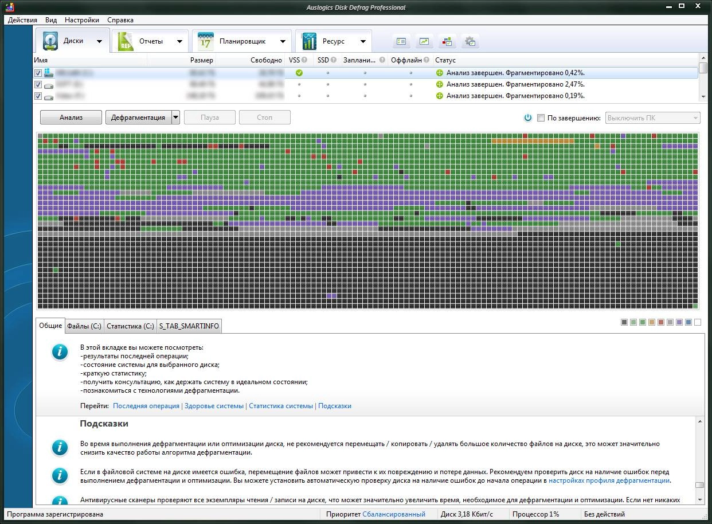Click the blue legend swatch
This screenshot has width=712, height=524.
pos(688,322)
